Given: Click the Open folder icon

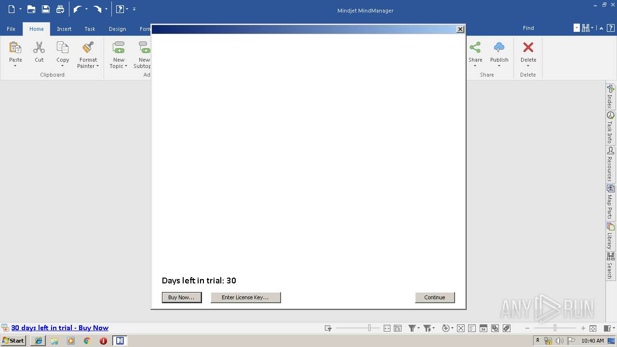Looking at the screenshot, I should point(31,9).
